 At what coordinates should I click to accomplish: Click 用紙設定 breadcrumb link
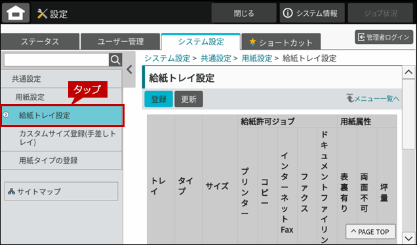coord(257,58)
